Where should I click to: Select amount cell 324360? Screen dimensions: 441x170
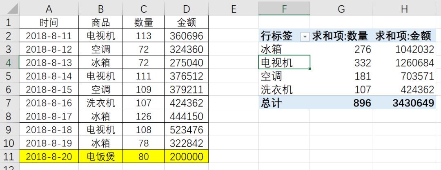pos(186,49)
